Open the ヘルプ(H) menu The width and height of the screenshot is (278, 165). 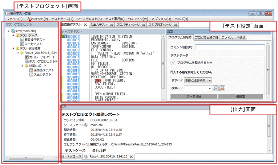tap(181, 19)
